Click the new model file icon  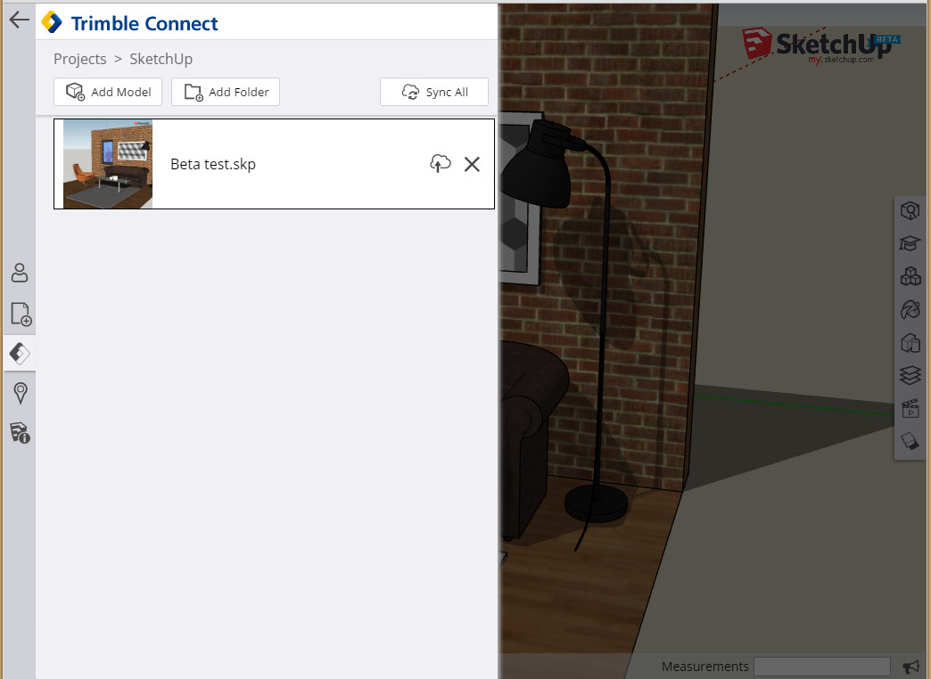coord(21,314)
